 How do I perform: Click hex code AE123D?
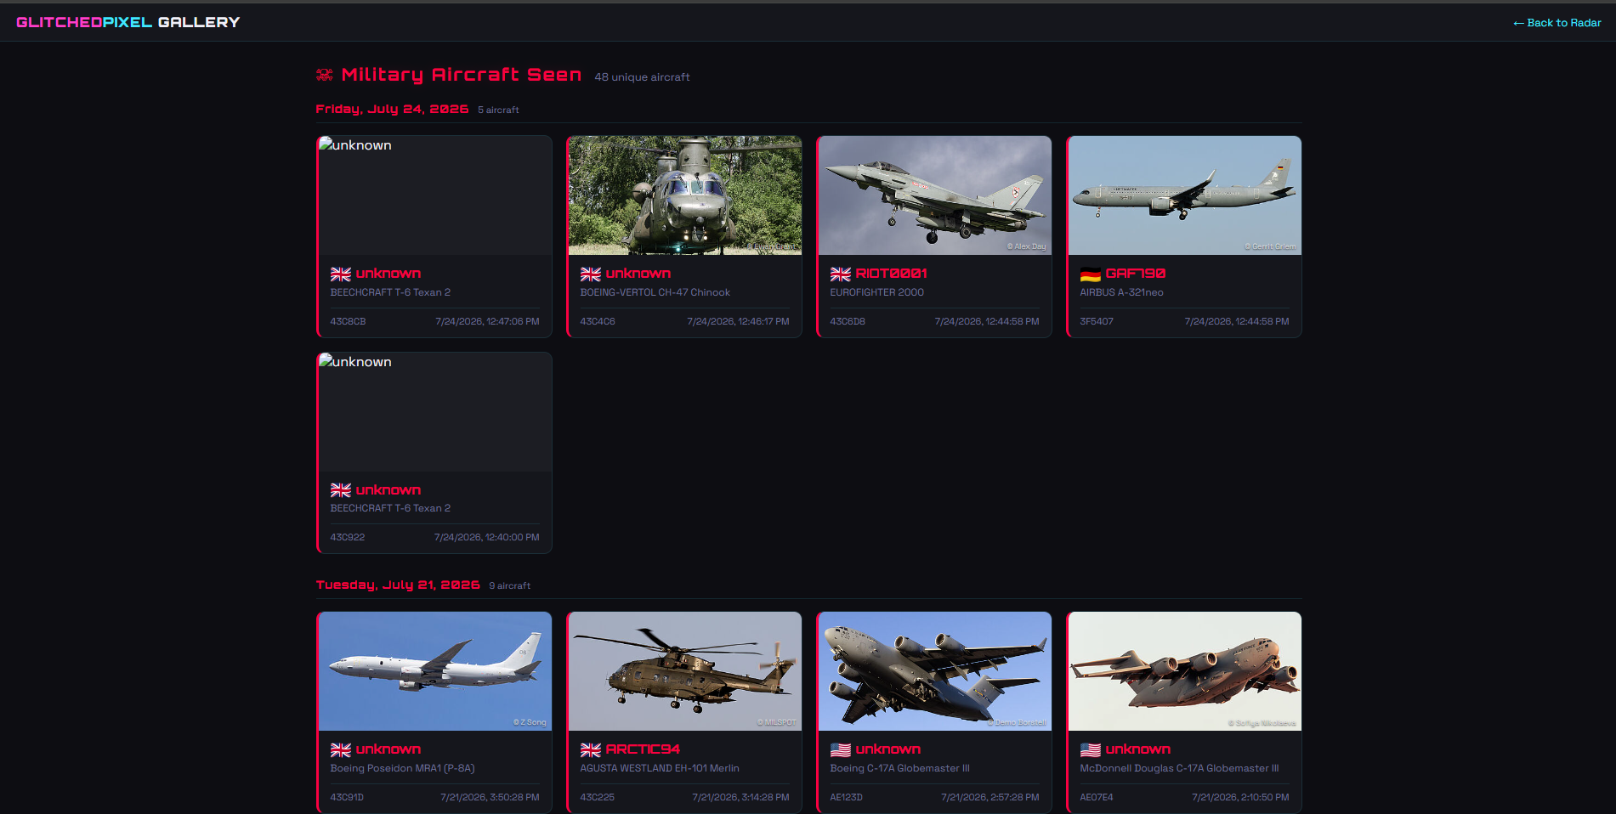847,798
